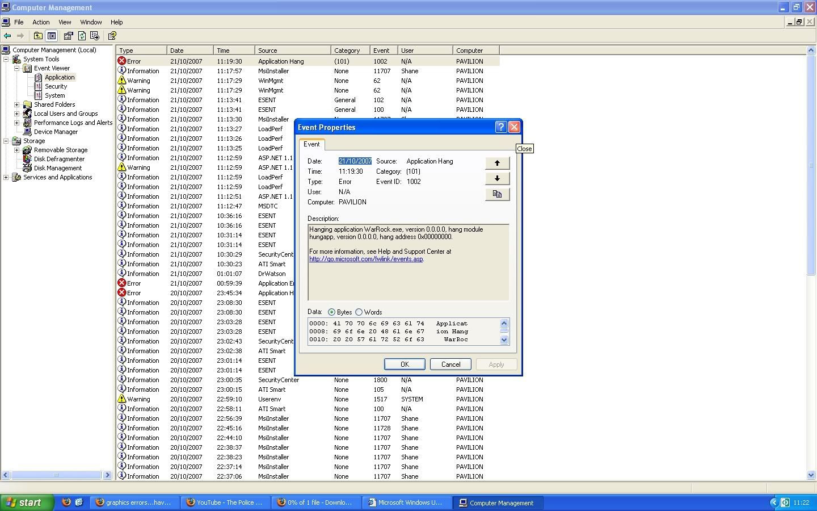Open the Action menu
Screen dimensions: 817x511
(41, 22)
